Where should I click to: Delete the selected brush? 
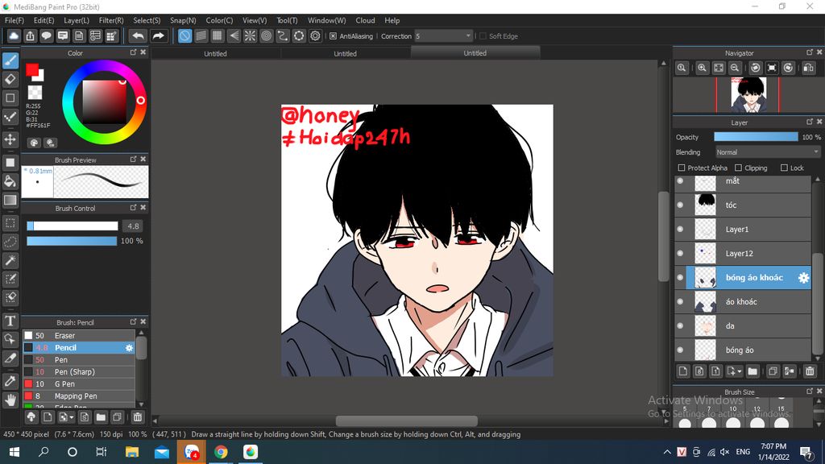(x=137, y=417)
